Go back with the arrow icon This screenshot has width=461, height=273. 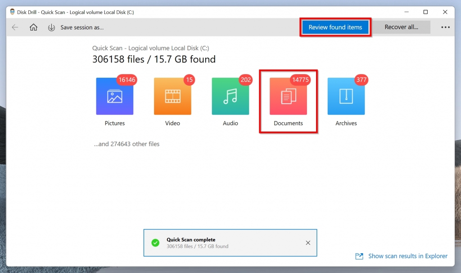click(15, 27)
